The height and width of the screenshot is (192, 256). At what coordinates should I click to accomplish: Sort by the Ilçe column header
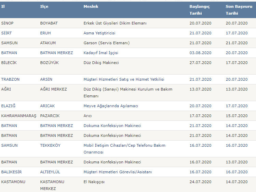[x=44, y=6]
